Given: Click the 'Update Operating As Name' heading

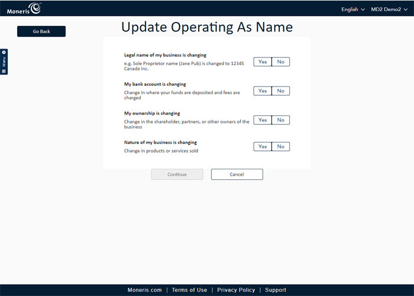Looking at the screenshot, I should click(207, 27).
